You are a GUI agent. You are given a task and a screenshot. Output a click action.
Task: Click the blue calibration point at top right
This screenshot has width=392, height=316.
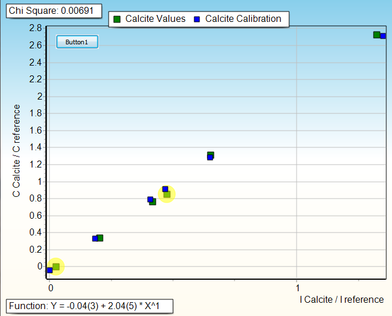383,36
